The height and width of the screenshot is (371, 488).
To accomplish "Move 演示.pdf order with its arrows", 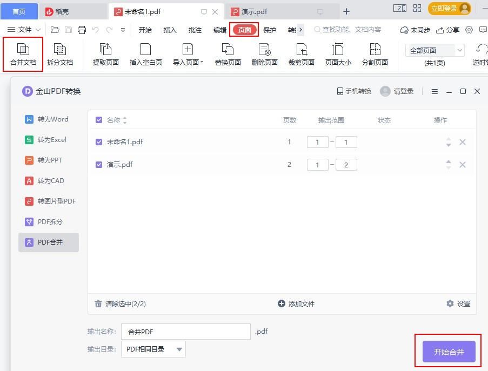I will click(x=448, y=165).
